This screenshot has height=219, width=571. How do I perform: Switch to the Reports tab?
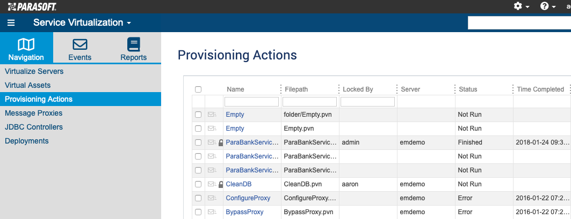134,48
